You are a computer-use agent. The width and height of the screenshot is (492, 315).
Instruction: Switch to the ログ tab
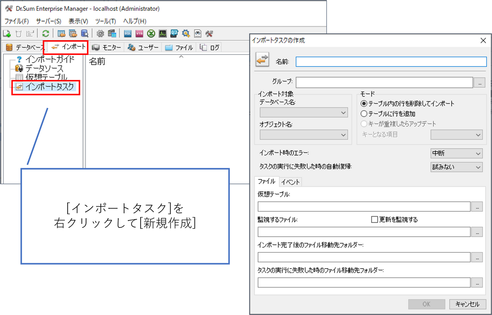point(210,48)
